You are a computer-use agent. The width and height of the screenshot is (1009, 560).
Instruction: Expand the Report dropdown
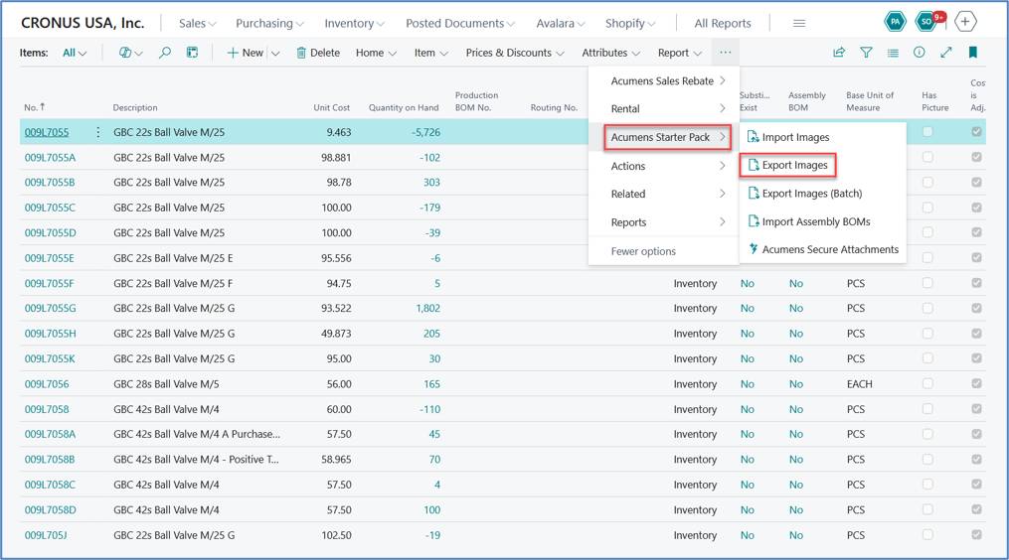[680, 53]
